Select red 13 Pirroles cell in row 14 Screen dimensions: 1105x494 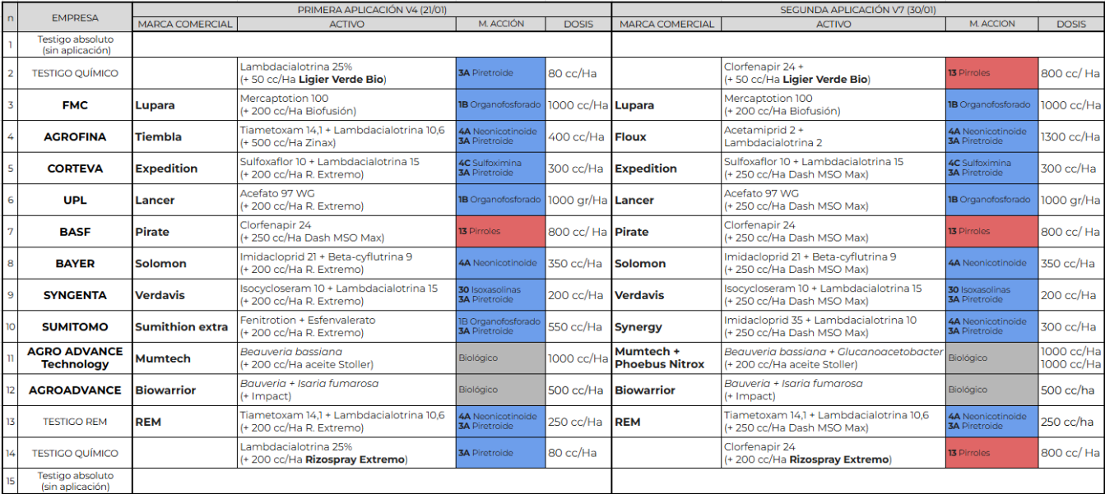pyautogui.click(x=991, y=453)
